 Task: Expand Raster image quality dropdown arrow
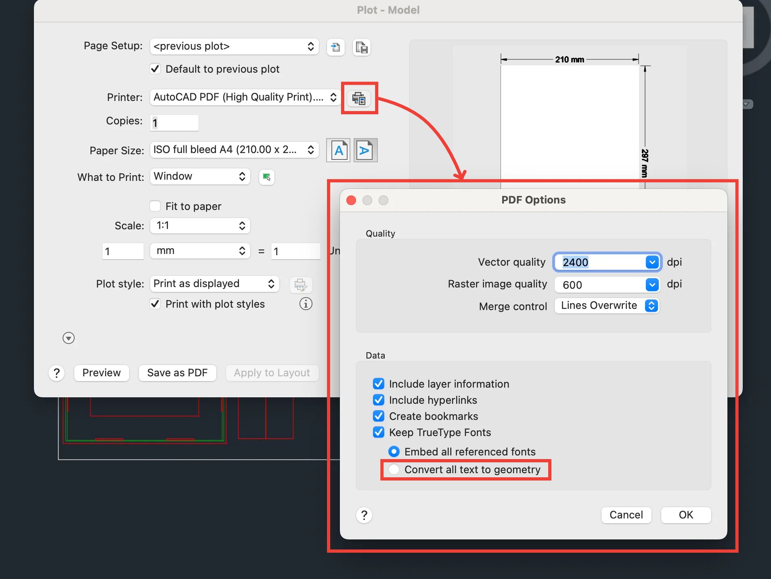pos(652,285)
